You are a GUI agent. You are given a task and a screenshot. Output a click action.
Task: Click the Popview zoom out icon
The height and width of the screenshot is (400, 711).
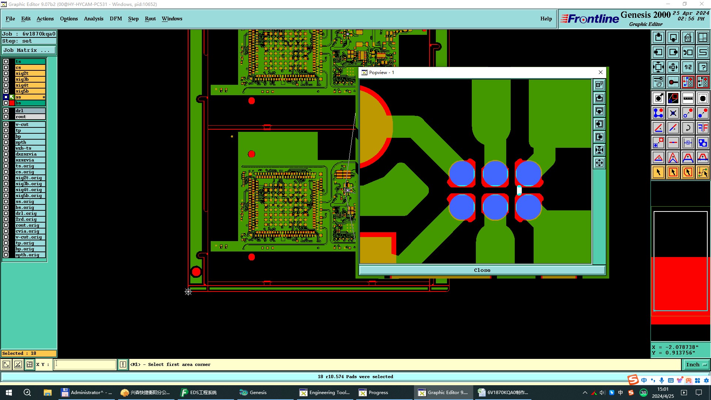(x=599, y=163)
